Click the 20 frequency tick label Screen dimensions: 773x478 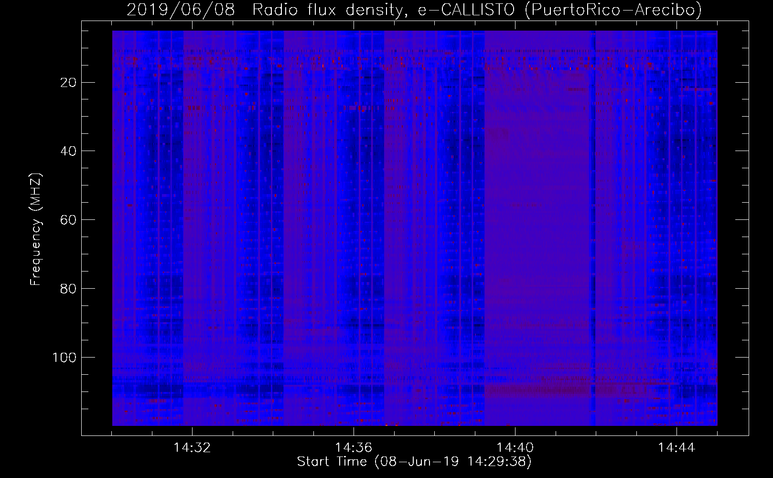69,83
